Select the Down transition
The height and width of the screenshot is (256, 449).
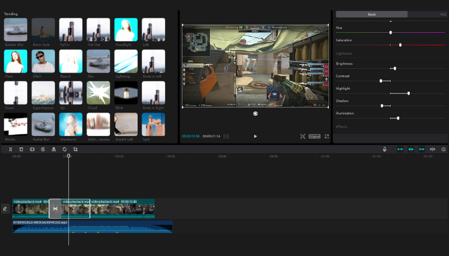click(16, 93)
